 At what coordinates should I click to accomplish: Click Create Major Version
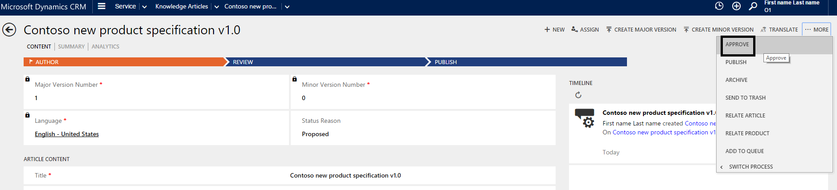click(641, 29)
